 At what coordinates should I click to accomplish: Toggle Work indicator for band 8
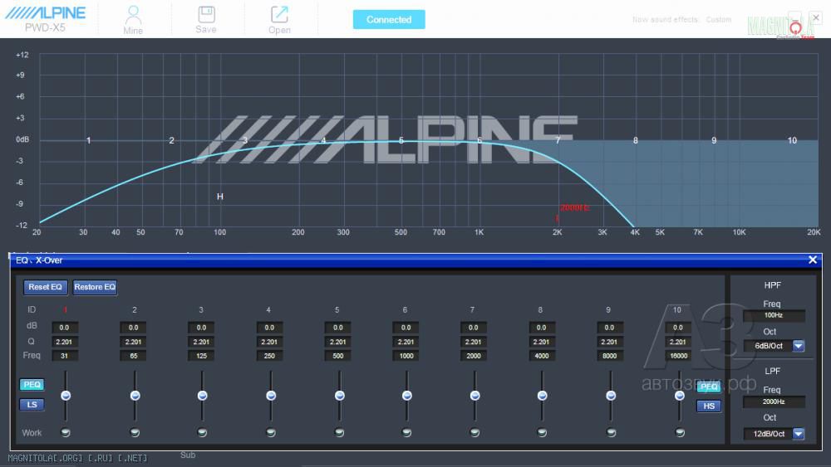click(x=542, y=432)
